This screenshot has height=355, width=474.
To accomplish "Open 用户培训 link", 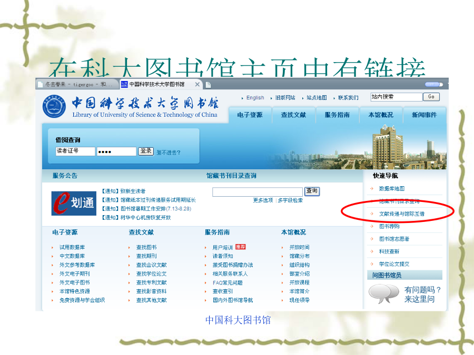I will [x=222, y=247].
